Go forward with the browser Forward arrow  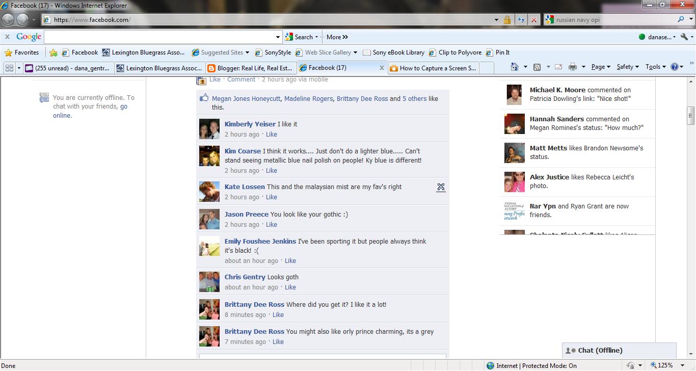pyautogui.click(x=23, y=20)
